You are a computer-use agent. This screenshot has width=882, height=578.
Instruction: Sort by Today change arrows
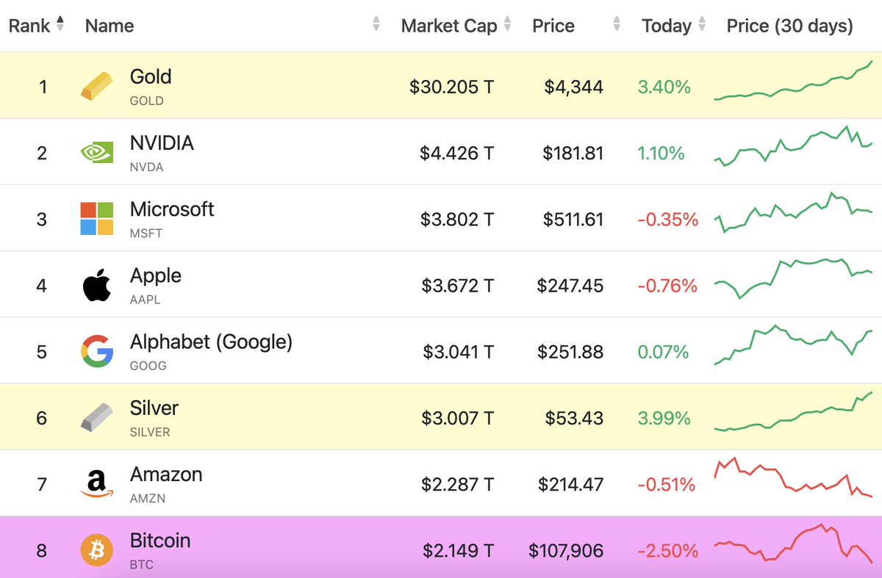tap(702, 25)
